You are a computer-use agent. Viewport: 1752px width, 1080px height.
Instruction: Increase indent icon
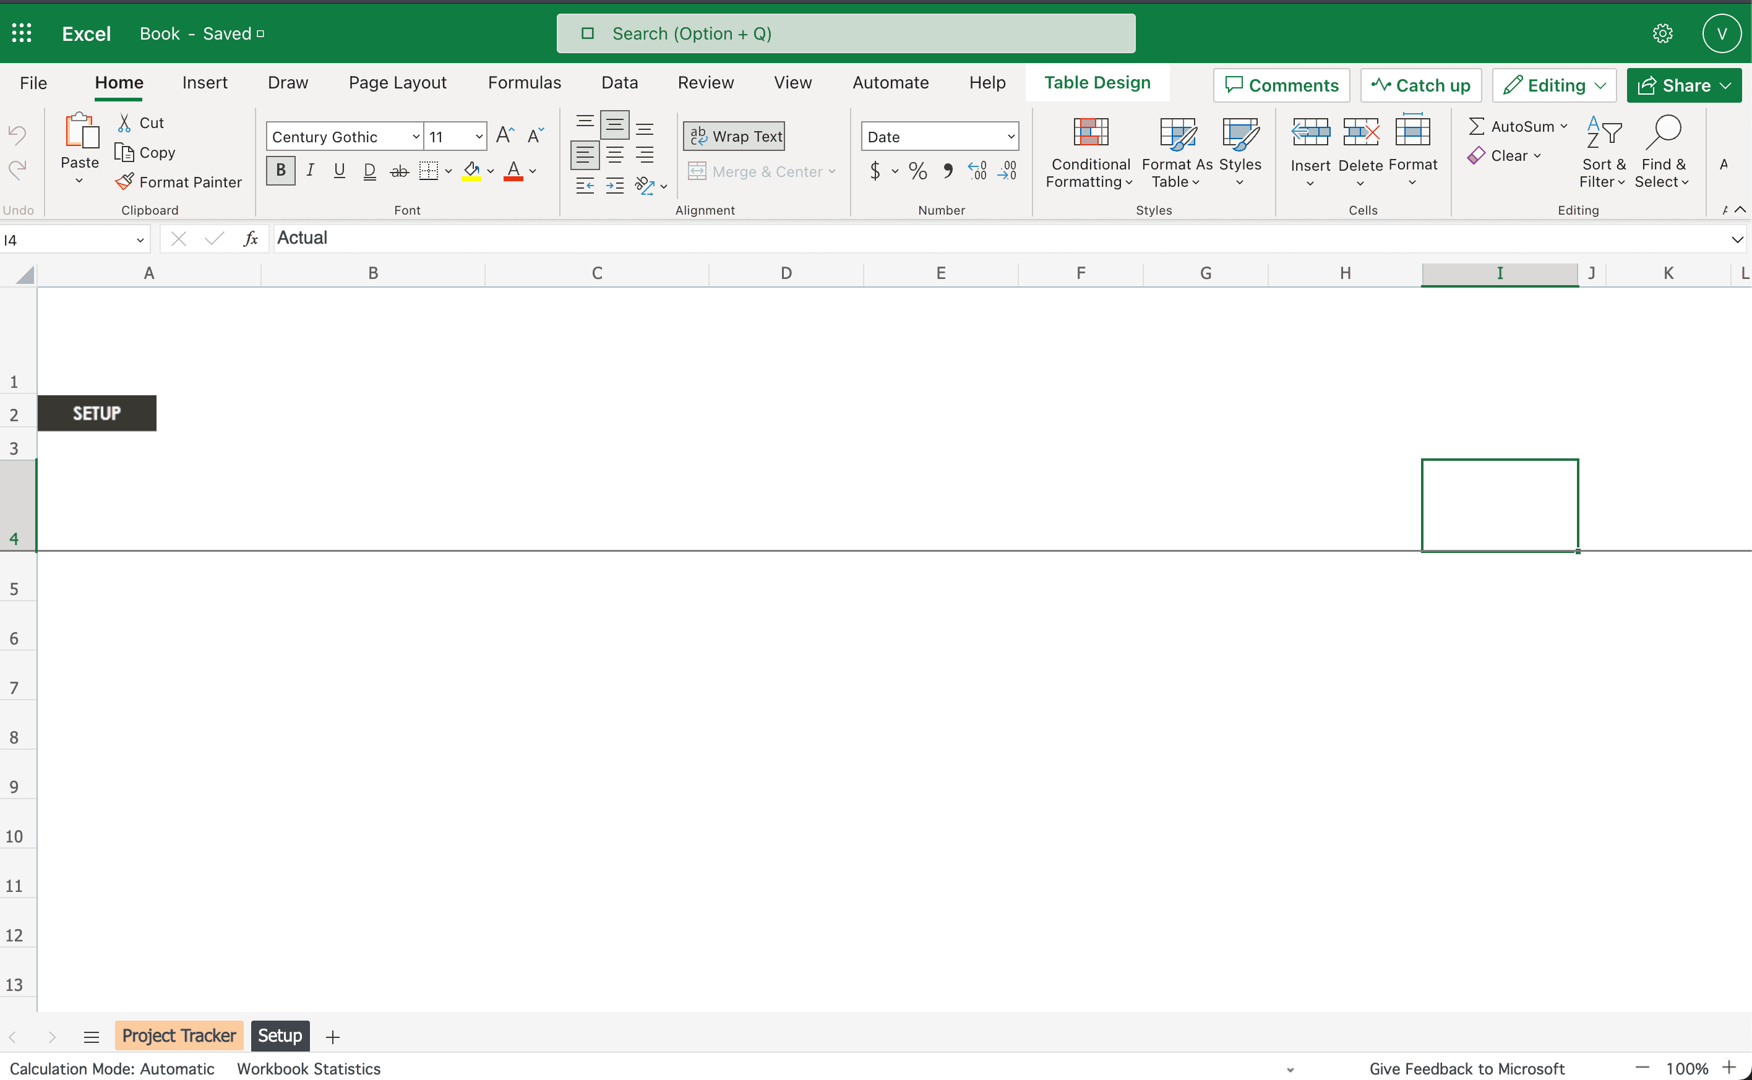pos(614,186)
